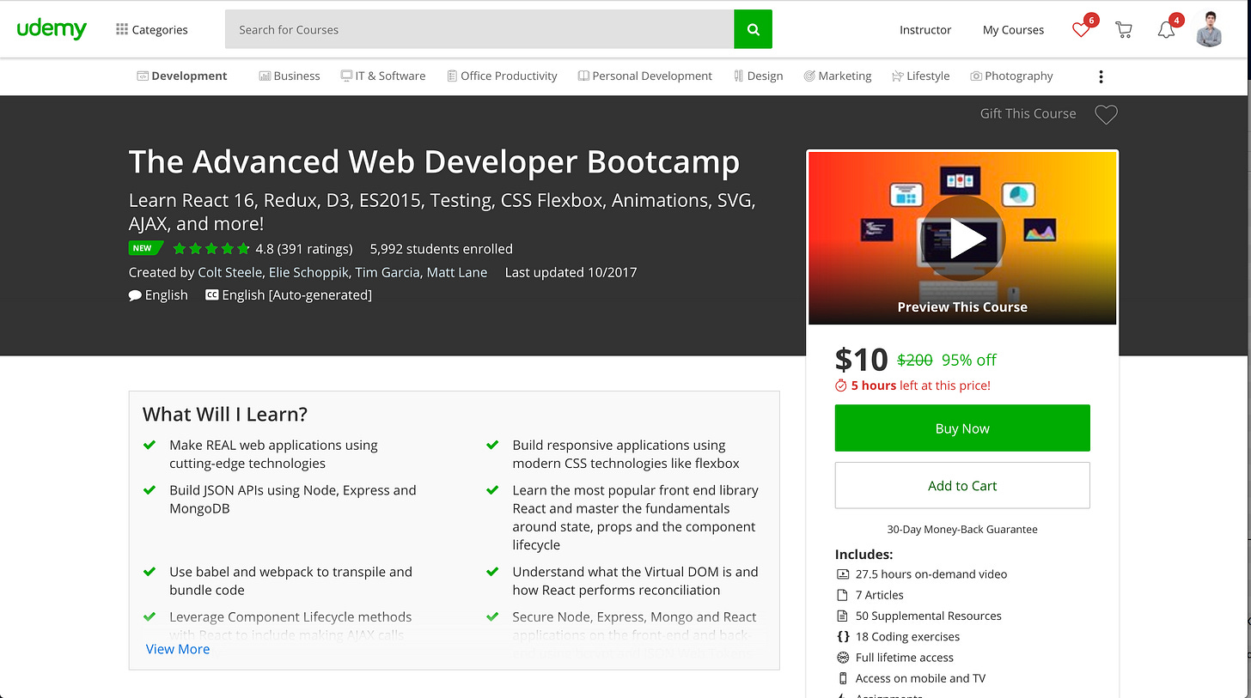Click the Udemy logo
1251x698 pixels.
52,29
